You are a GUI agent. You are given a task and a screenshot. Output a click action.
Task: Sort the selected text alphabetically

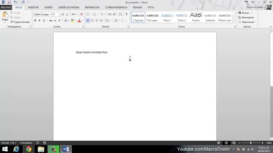click(x=120, y=14)
